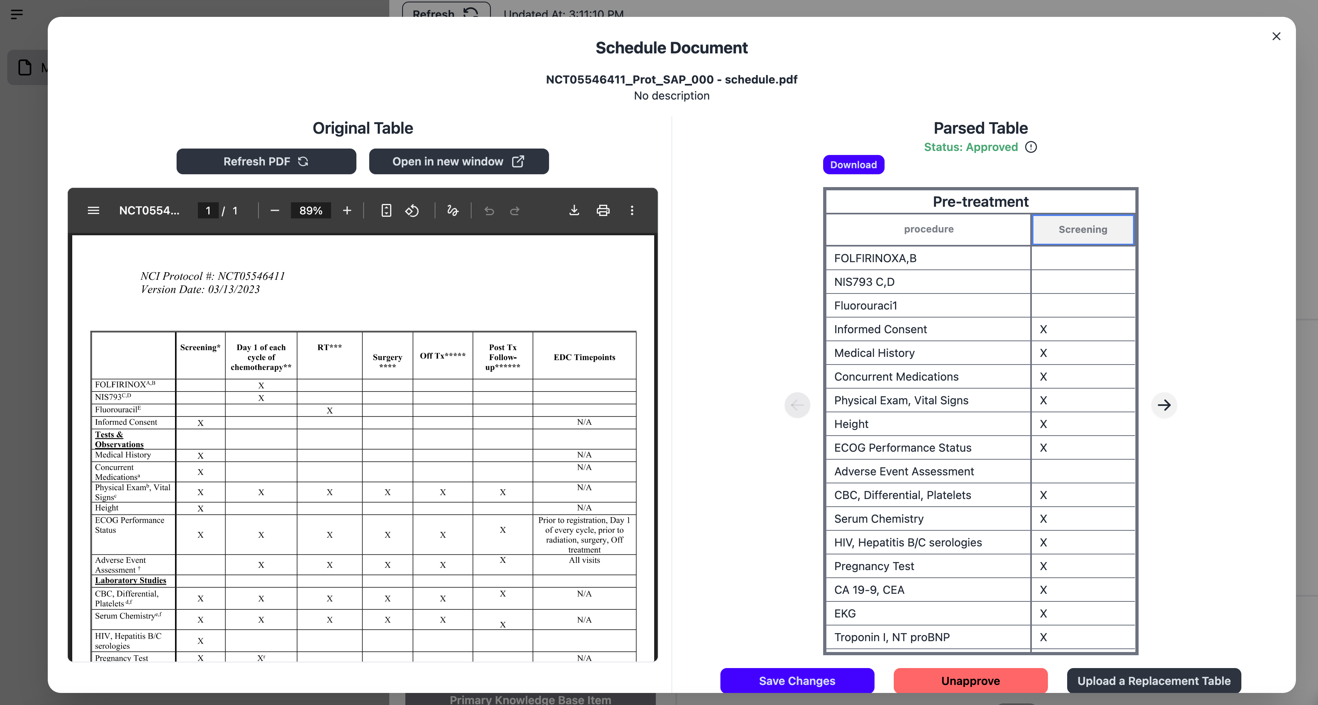1318x705 pixels.
Task: Download the parsed table
Action: [x=853, y=165]
